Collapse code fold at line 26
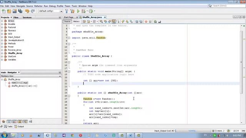 pos(69,96)
